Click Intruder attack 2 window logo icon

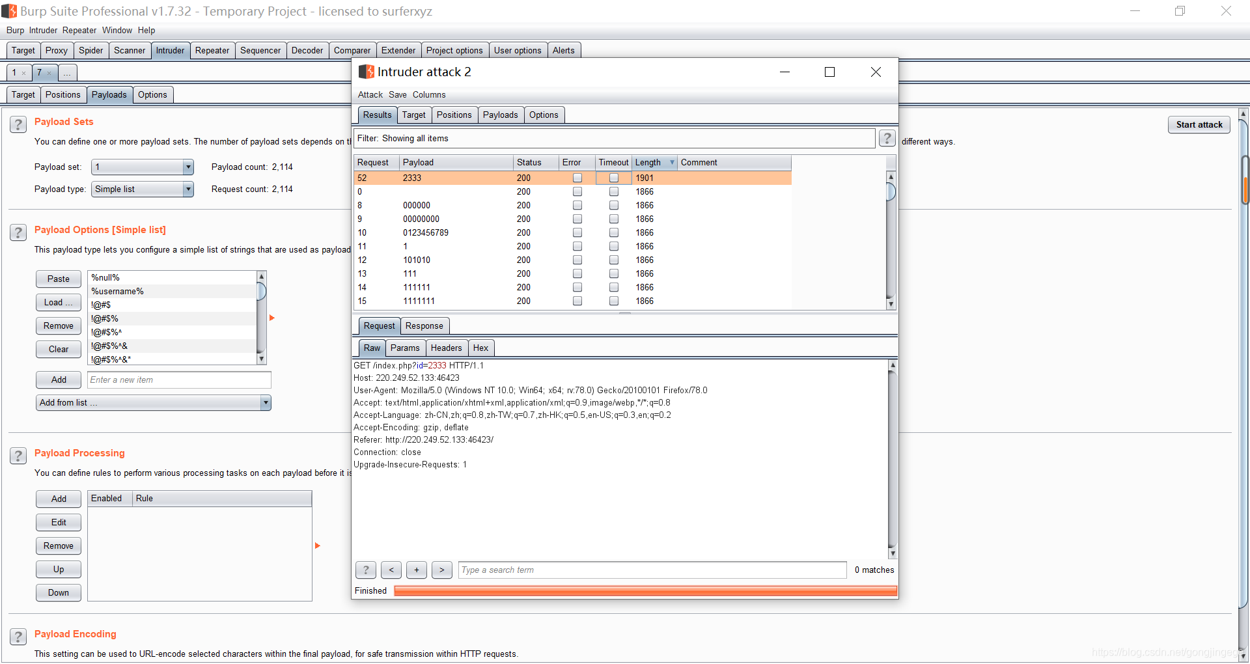point(367,72)
